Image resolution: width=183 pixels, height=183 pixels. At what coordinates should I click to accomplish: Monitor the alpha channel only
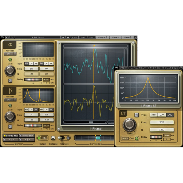point(11,139)
